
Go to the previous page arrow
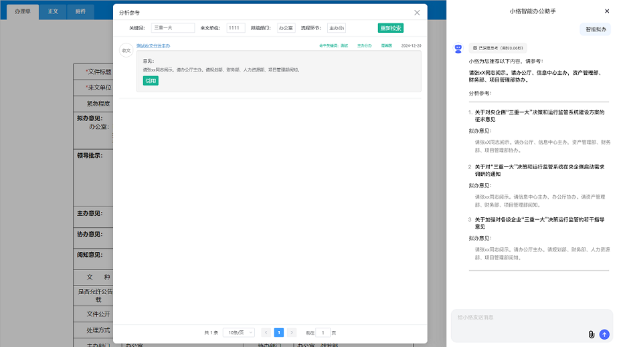click(x=266, y=332)
